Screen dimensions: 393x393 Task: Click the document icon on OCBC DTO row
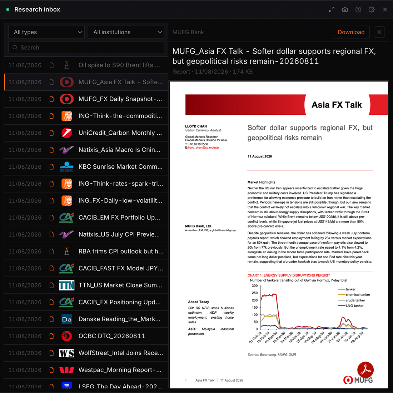pos(51,336)
